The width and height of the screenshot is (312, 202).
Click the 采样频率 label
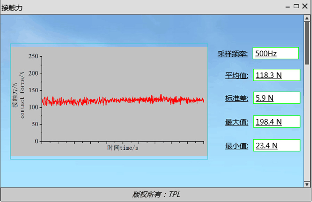click(x=232, y=54)
